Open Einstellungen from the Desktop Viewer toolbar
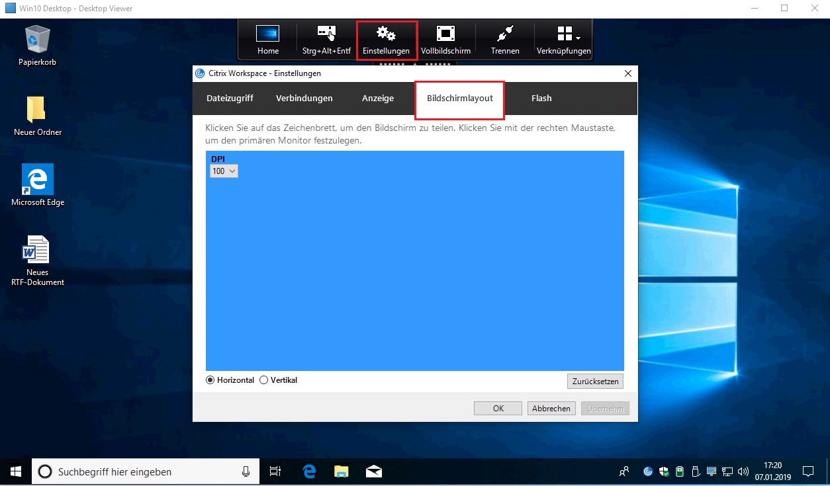The width and height of the screenshot is (830, 486). point(386,38)
